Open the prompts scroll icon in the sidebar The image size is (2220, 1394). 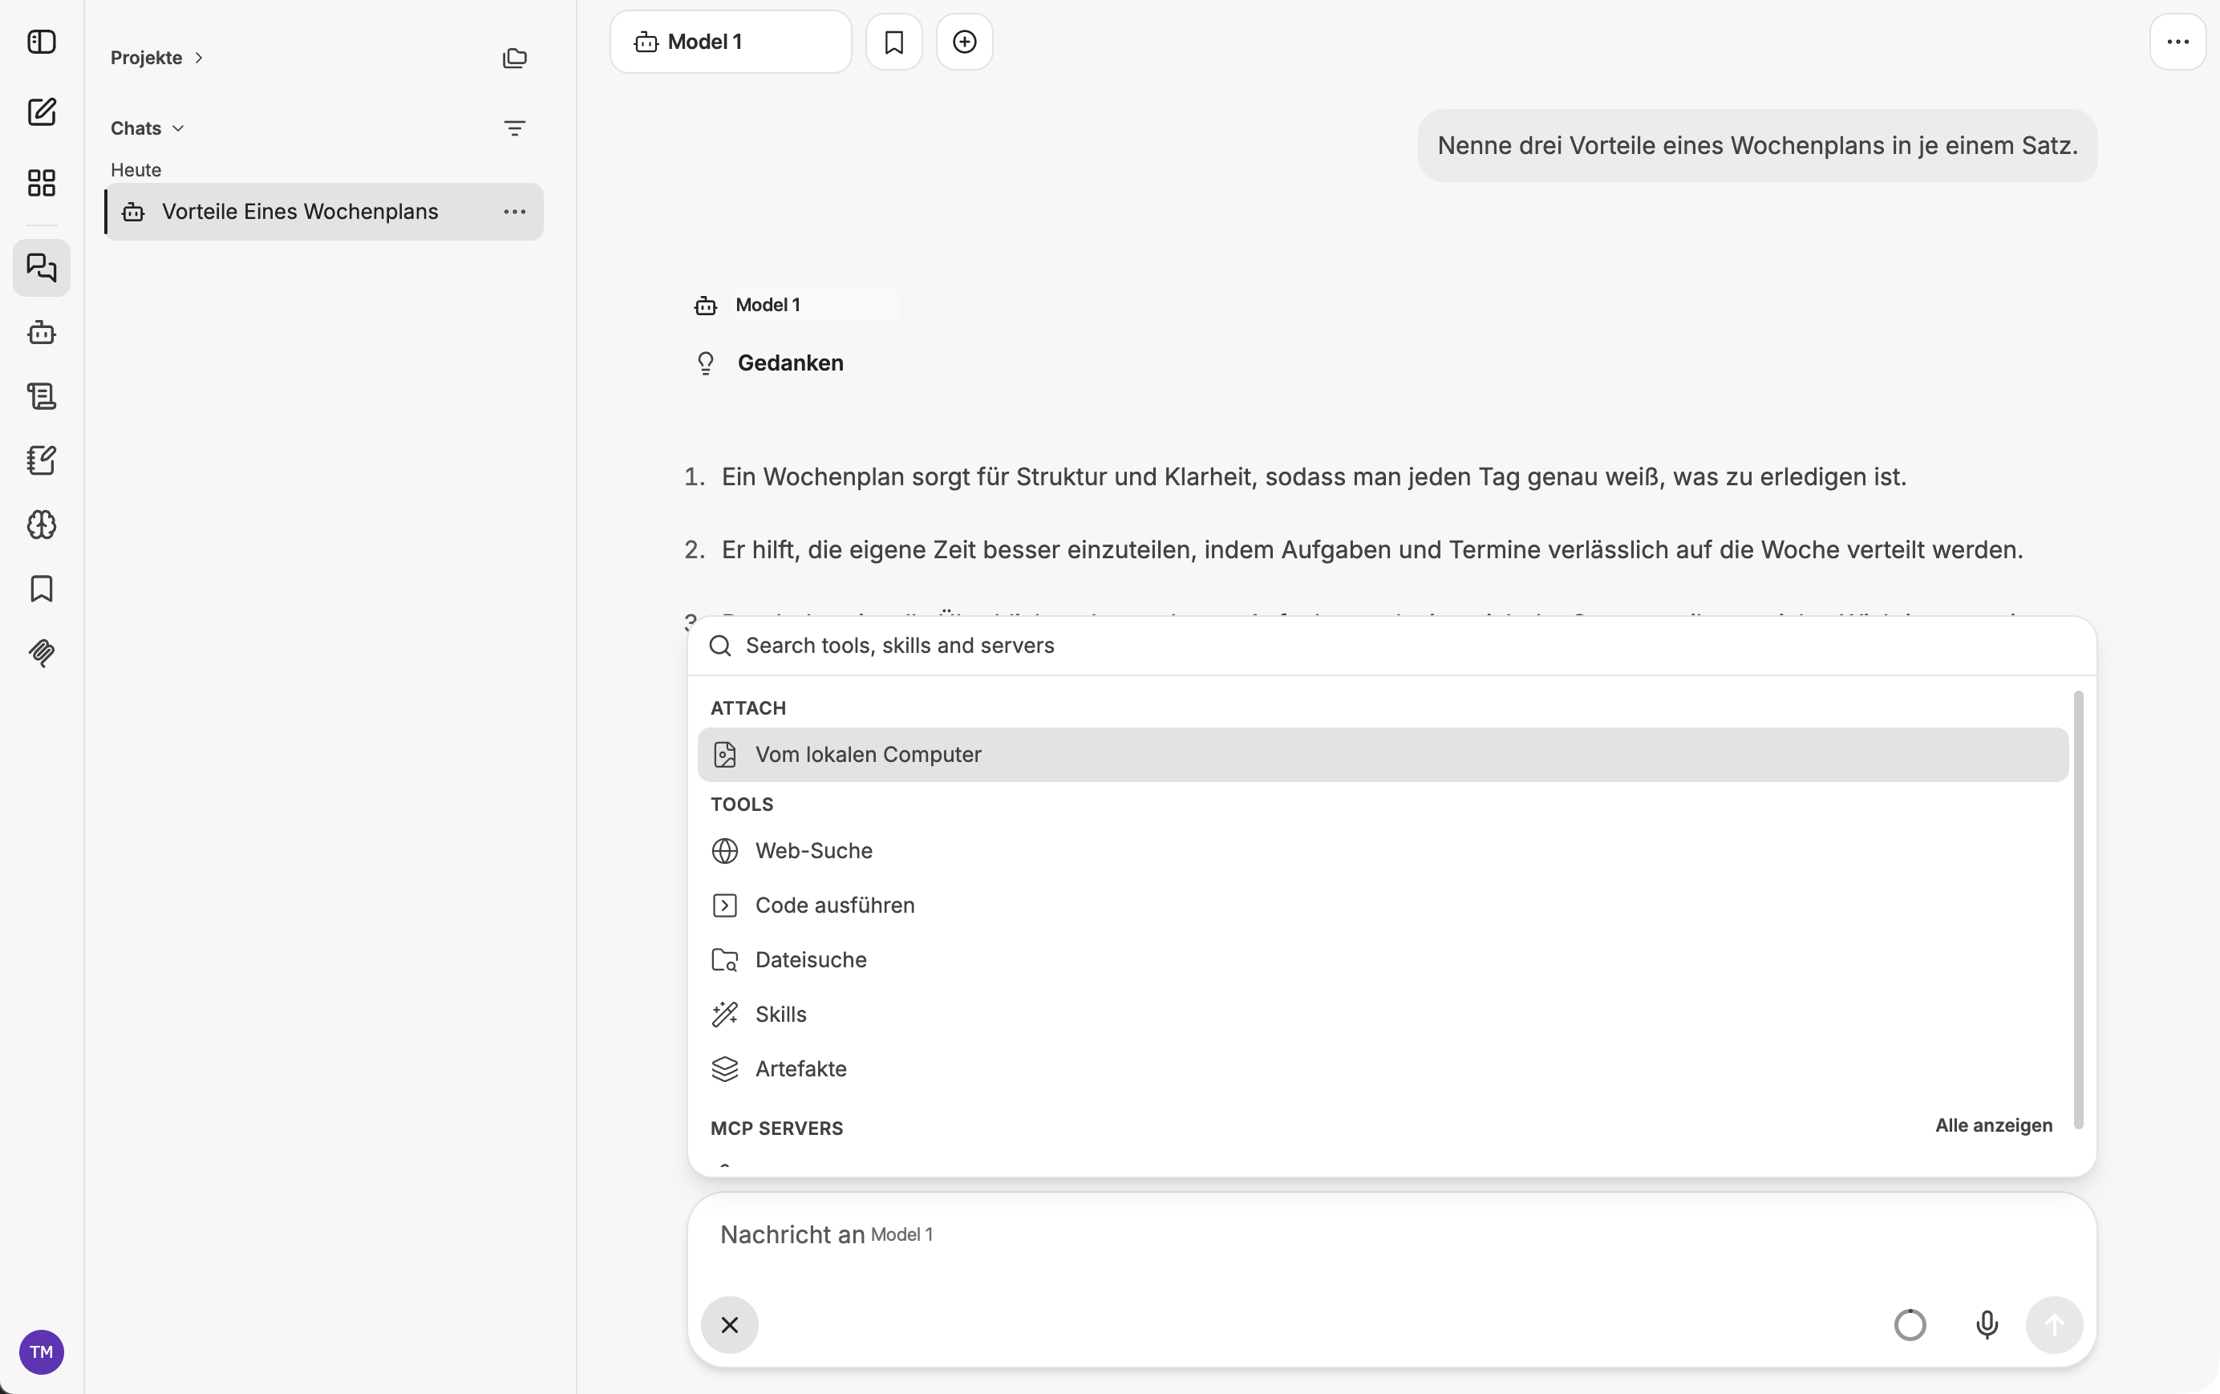click(42, 396)
